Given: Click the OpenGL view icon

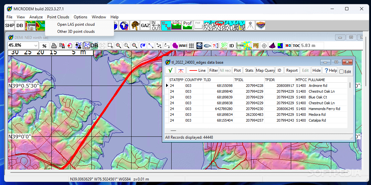Looking at the screenshot, I should tap(207, 45).
